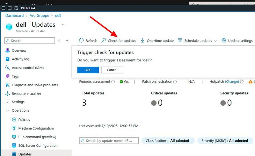Open the Severity (MSRC) filter
The image size is (255, 156).
pos(225,141)
